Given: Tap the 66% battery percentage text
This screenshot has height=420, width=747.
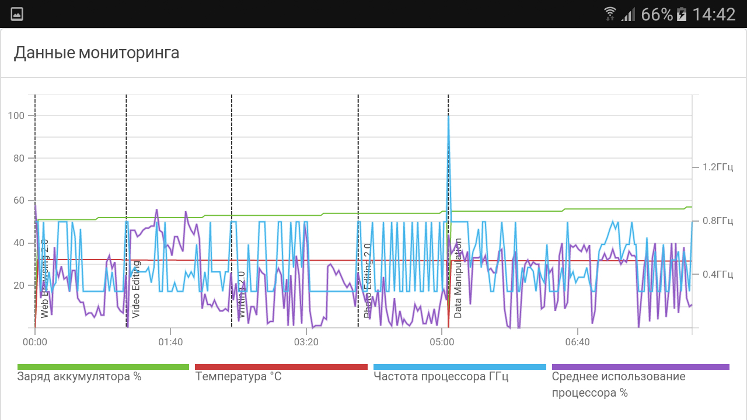Looking at the screenshot, I should tap(657, 14).
